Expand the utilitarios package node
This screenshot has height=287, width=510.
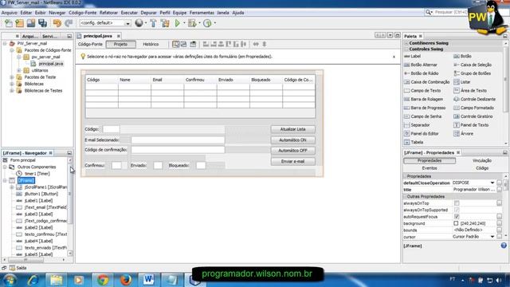tap(18, 70)
